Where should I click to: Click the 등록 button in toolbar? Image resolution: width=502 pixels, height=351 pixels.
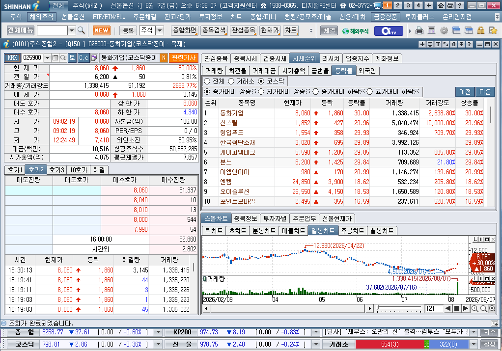pyautogui.click(x=128, y=30)
